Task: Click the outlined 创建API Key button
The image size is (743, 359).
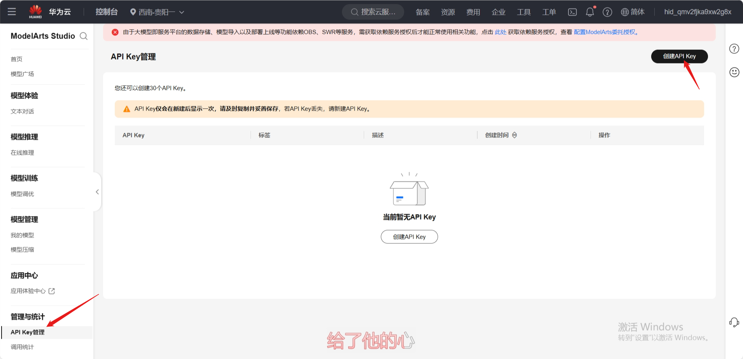Action: tap(409, 237)
